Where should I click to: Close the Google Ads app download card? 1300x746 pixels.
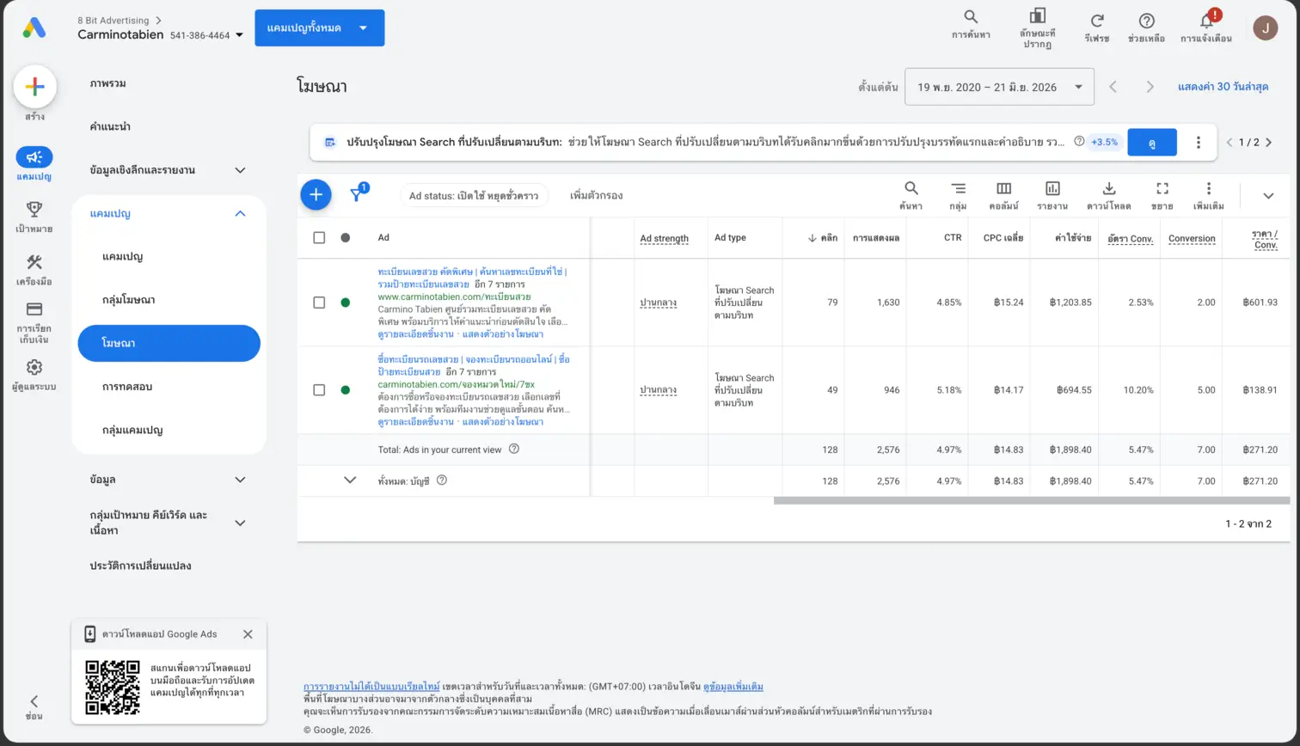[x=248, y=634]
